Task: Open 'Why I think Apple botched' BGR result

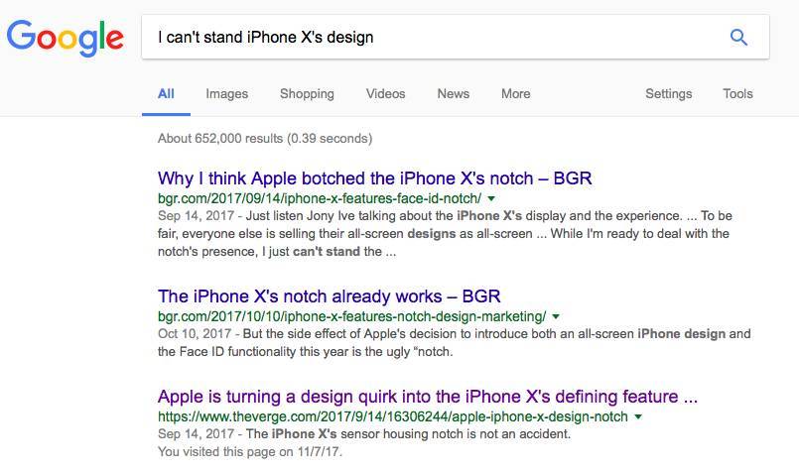Action: 374,179
